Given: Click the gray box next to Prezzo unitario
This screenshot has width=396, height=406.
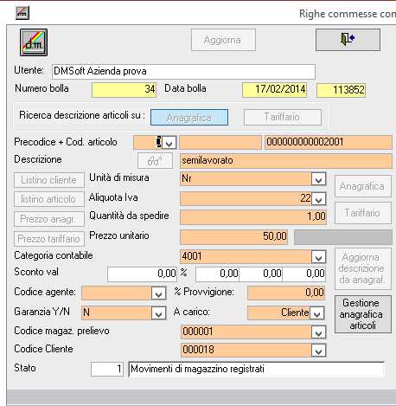Looking at the screenshot, I should (343, 237).
